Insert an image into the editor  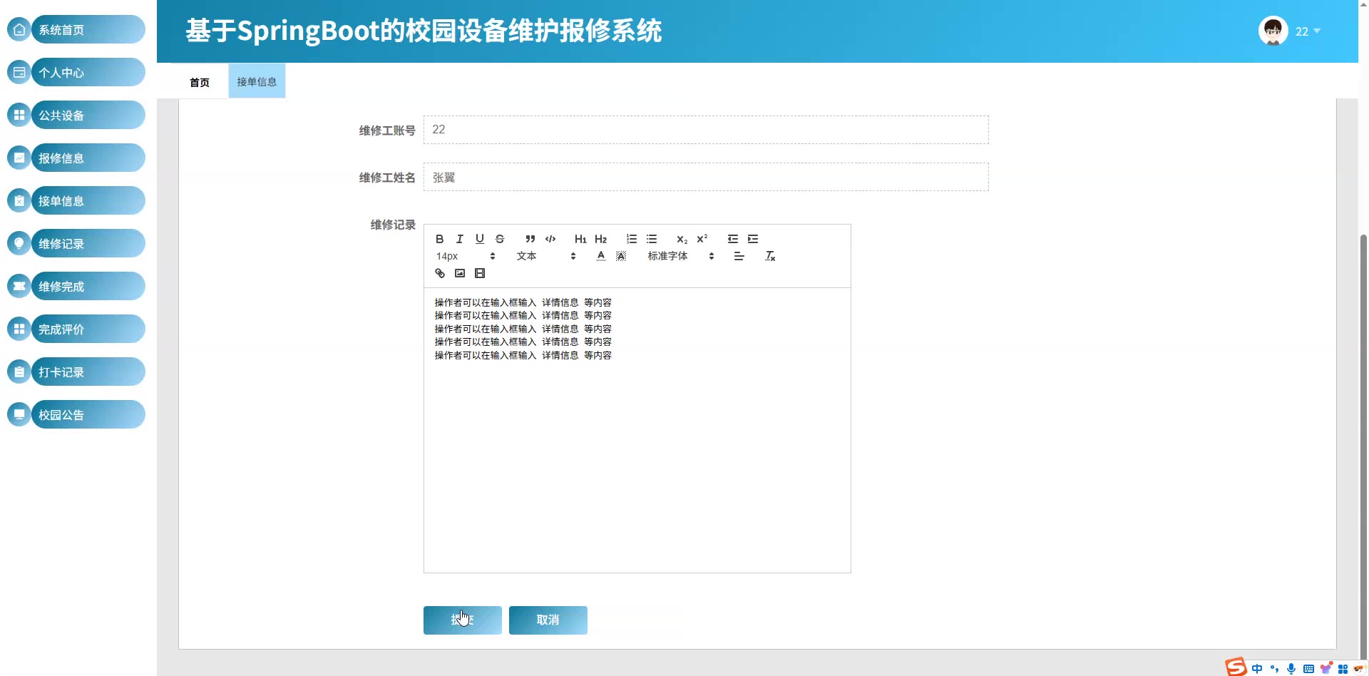(460, 273)
